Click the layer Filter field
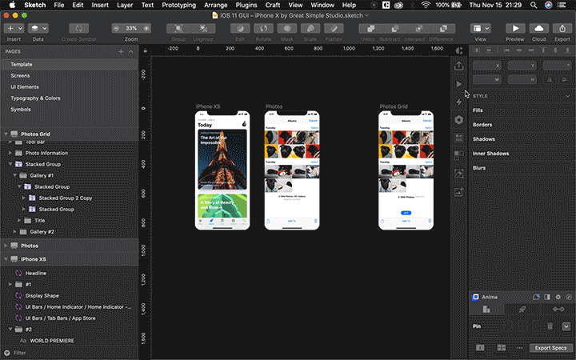The height and width of the screenshot is (360, 576). [x=70, y=353]
